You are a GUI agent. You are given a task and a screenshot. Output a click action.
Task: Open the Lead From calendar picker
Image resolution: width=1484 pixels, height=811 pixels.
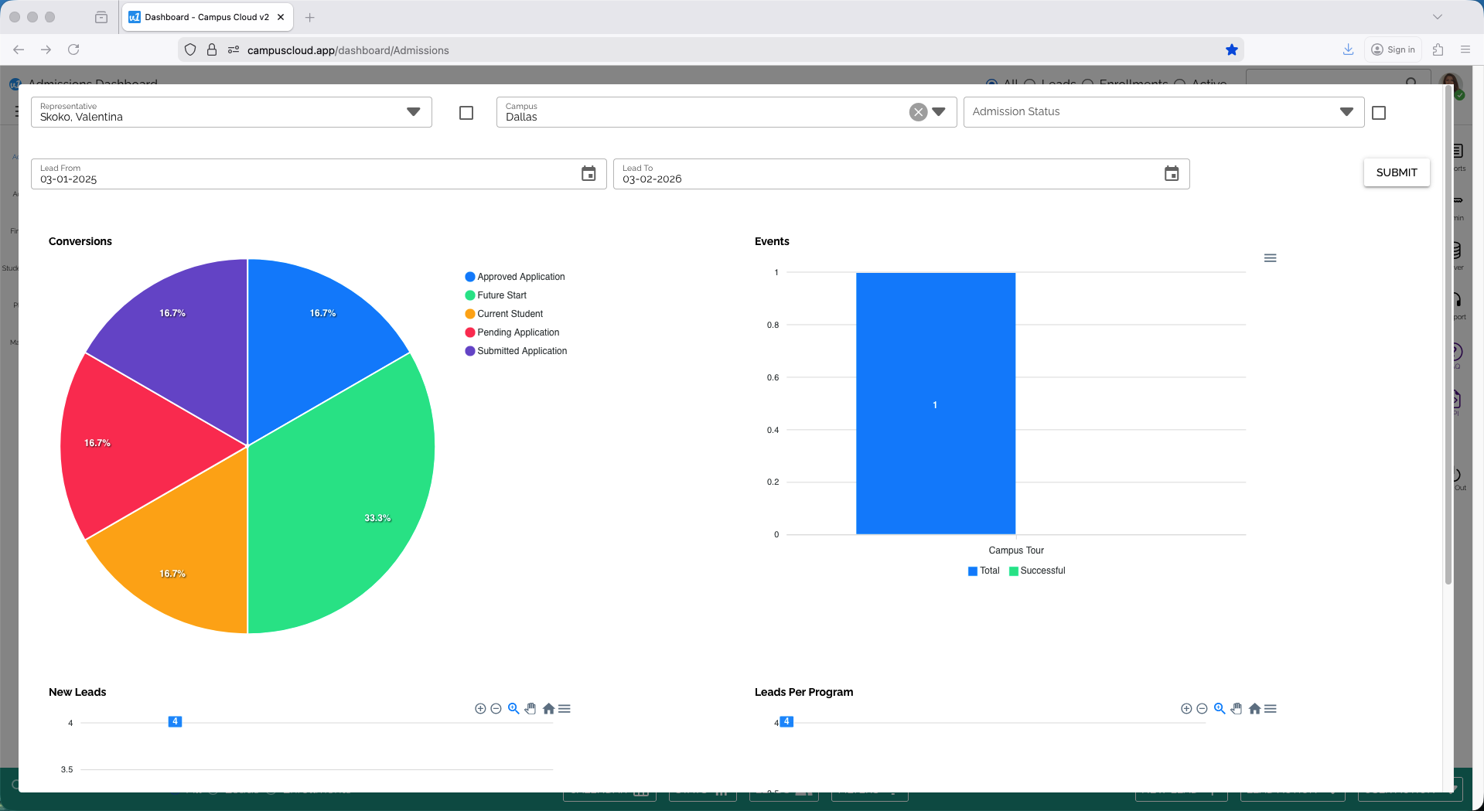tap(588, 173)
